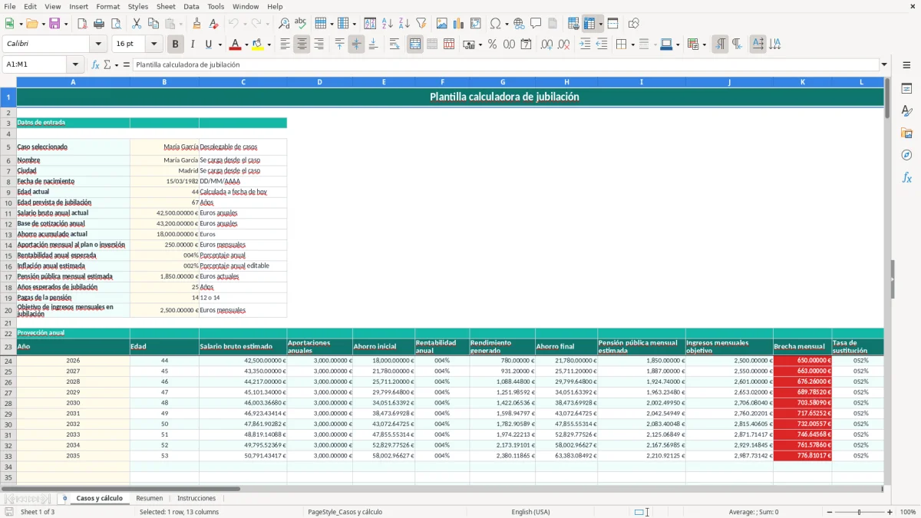Viewport: 921px width, 518px height.
Task: Click row header 23
Action: (x=8, y=347)
